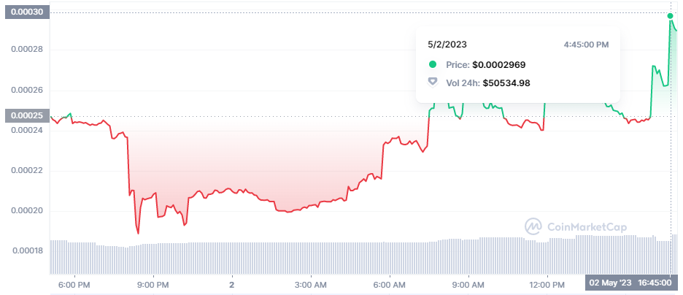This screenshot has height=295, width=683.
Task: Click the 9:00 PM time axis label
Action: [x=153, y=286]
